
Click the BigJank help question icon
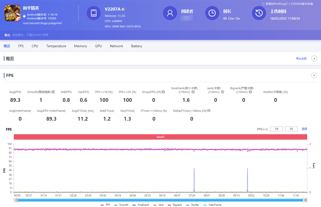(250, 92)
